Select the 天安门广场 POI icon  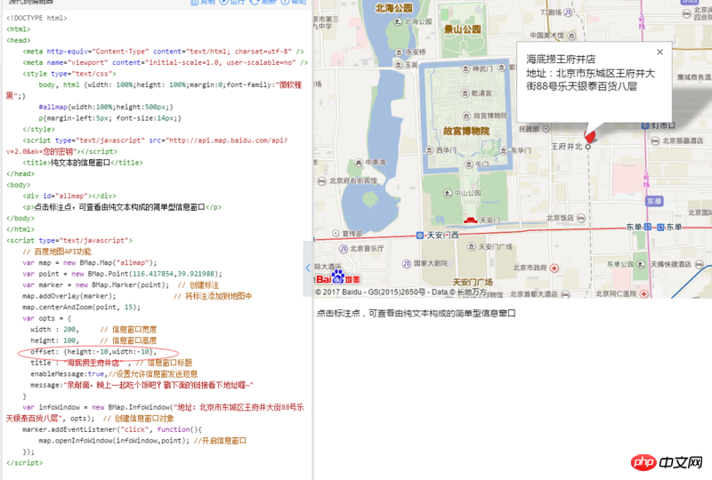[x=472, y=247]
